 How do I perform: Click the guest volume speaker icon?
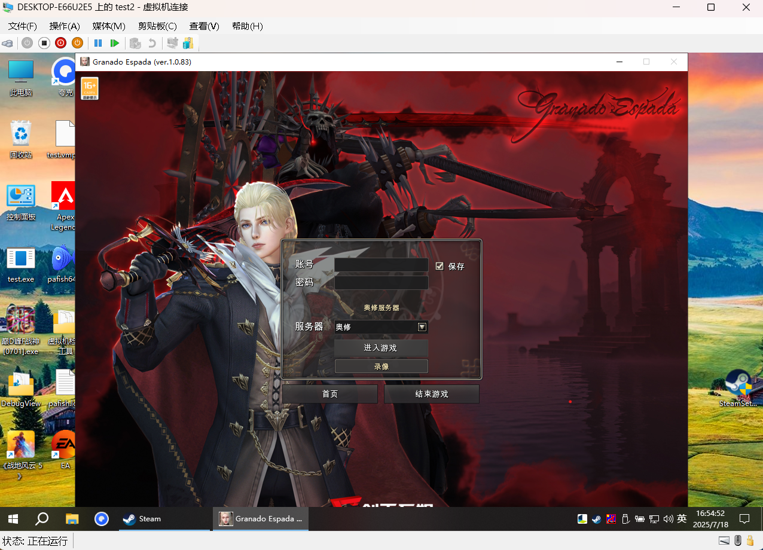[x=668, y=519]
